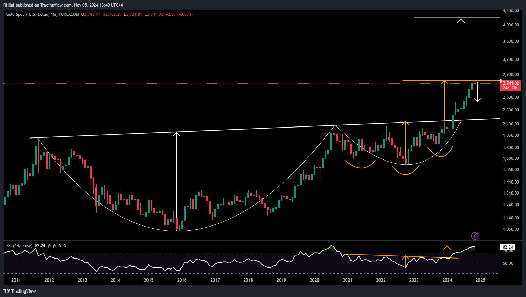Click the 1,240.00 price axis label
This screenshot has width=526, height=297.
[511, 205]
